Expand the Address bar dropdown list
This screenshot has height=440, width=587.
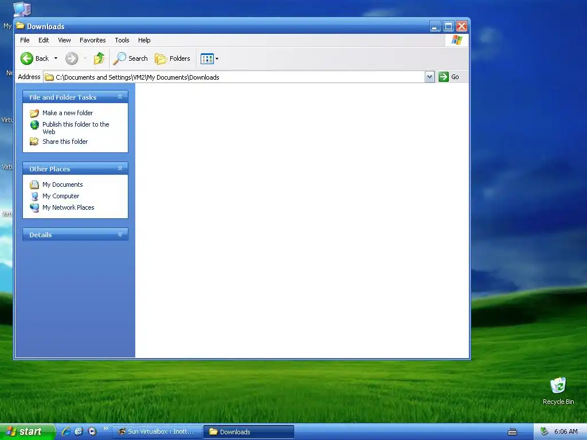pos(429,77)
